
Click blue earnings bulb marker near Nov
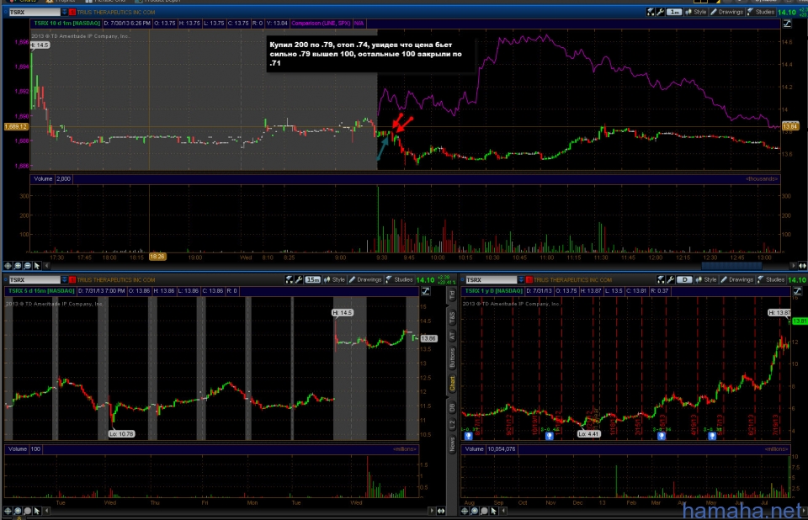[x=550, y=436]
